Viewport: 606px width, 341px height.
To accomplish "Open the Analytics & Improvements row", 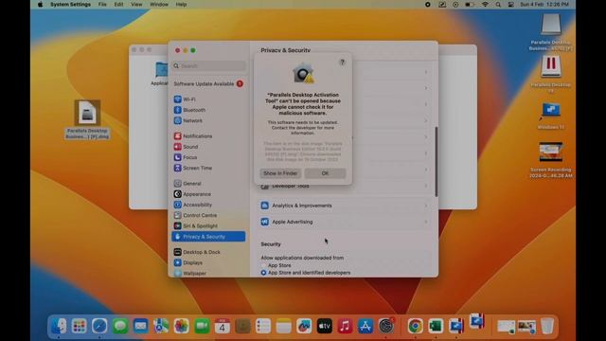I will (x=345, y=206).
